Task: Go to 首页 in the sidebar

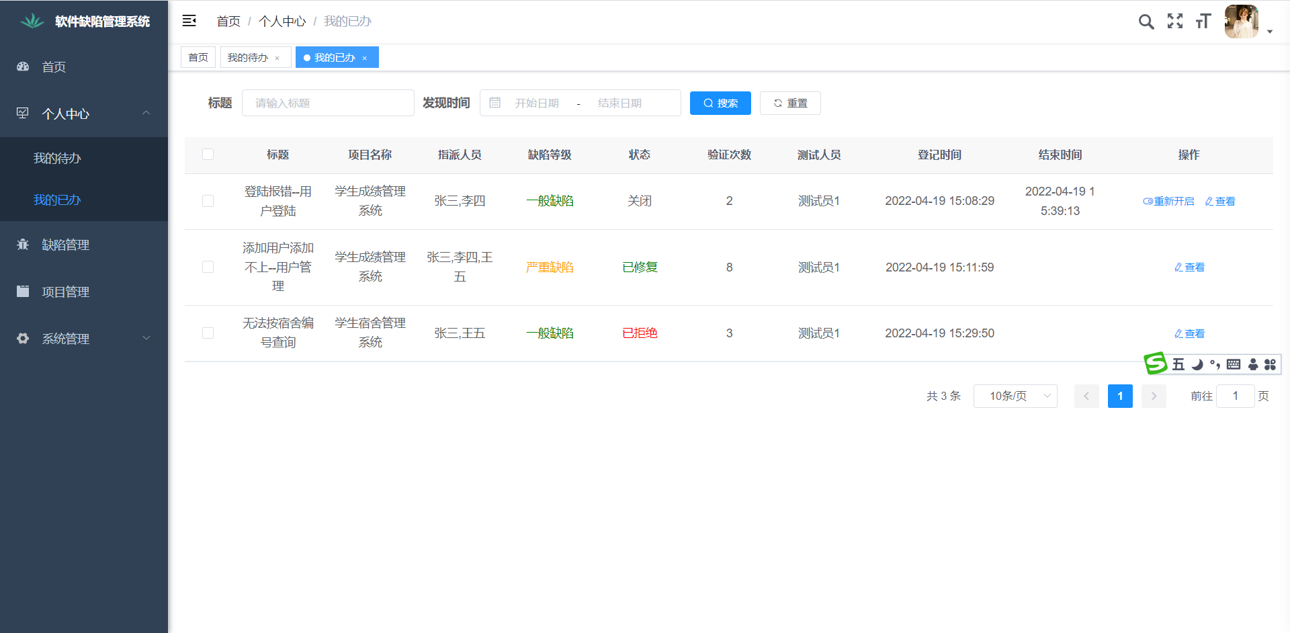Action: (84, 67)
